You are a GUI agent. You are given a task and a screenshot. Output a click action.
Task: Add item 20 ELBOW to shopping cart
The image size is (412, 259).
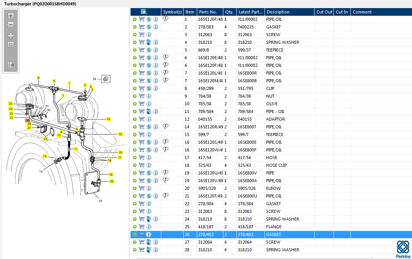pos(142,188)
